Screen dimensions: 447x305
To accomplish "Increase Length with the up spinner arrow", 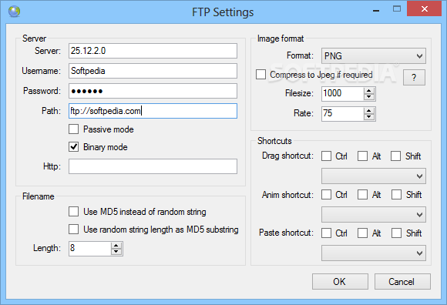I will point(116,246).
